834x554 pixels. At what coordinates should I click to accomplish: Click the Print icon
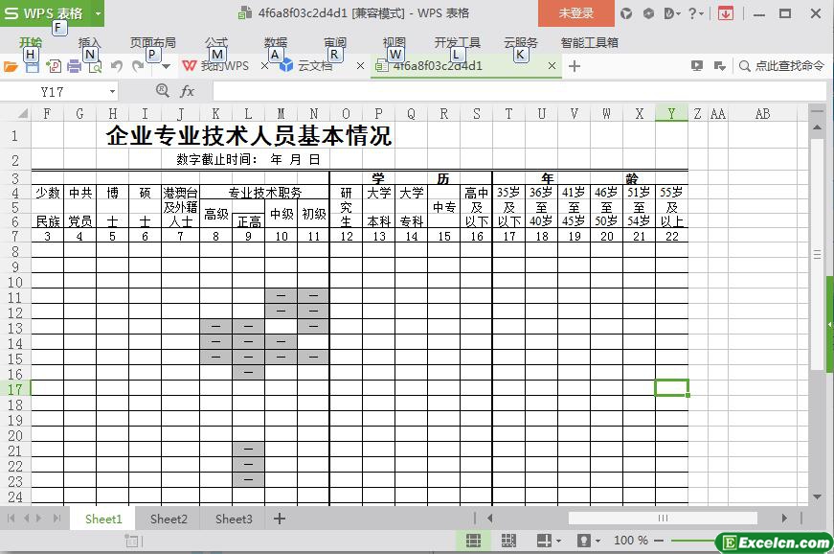75,66
